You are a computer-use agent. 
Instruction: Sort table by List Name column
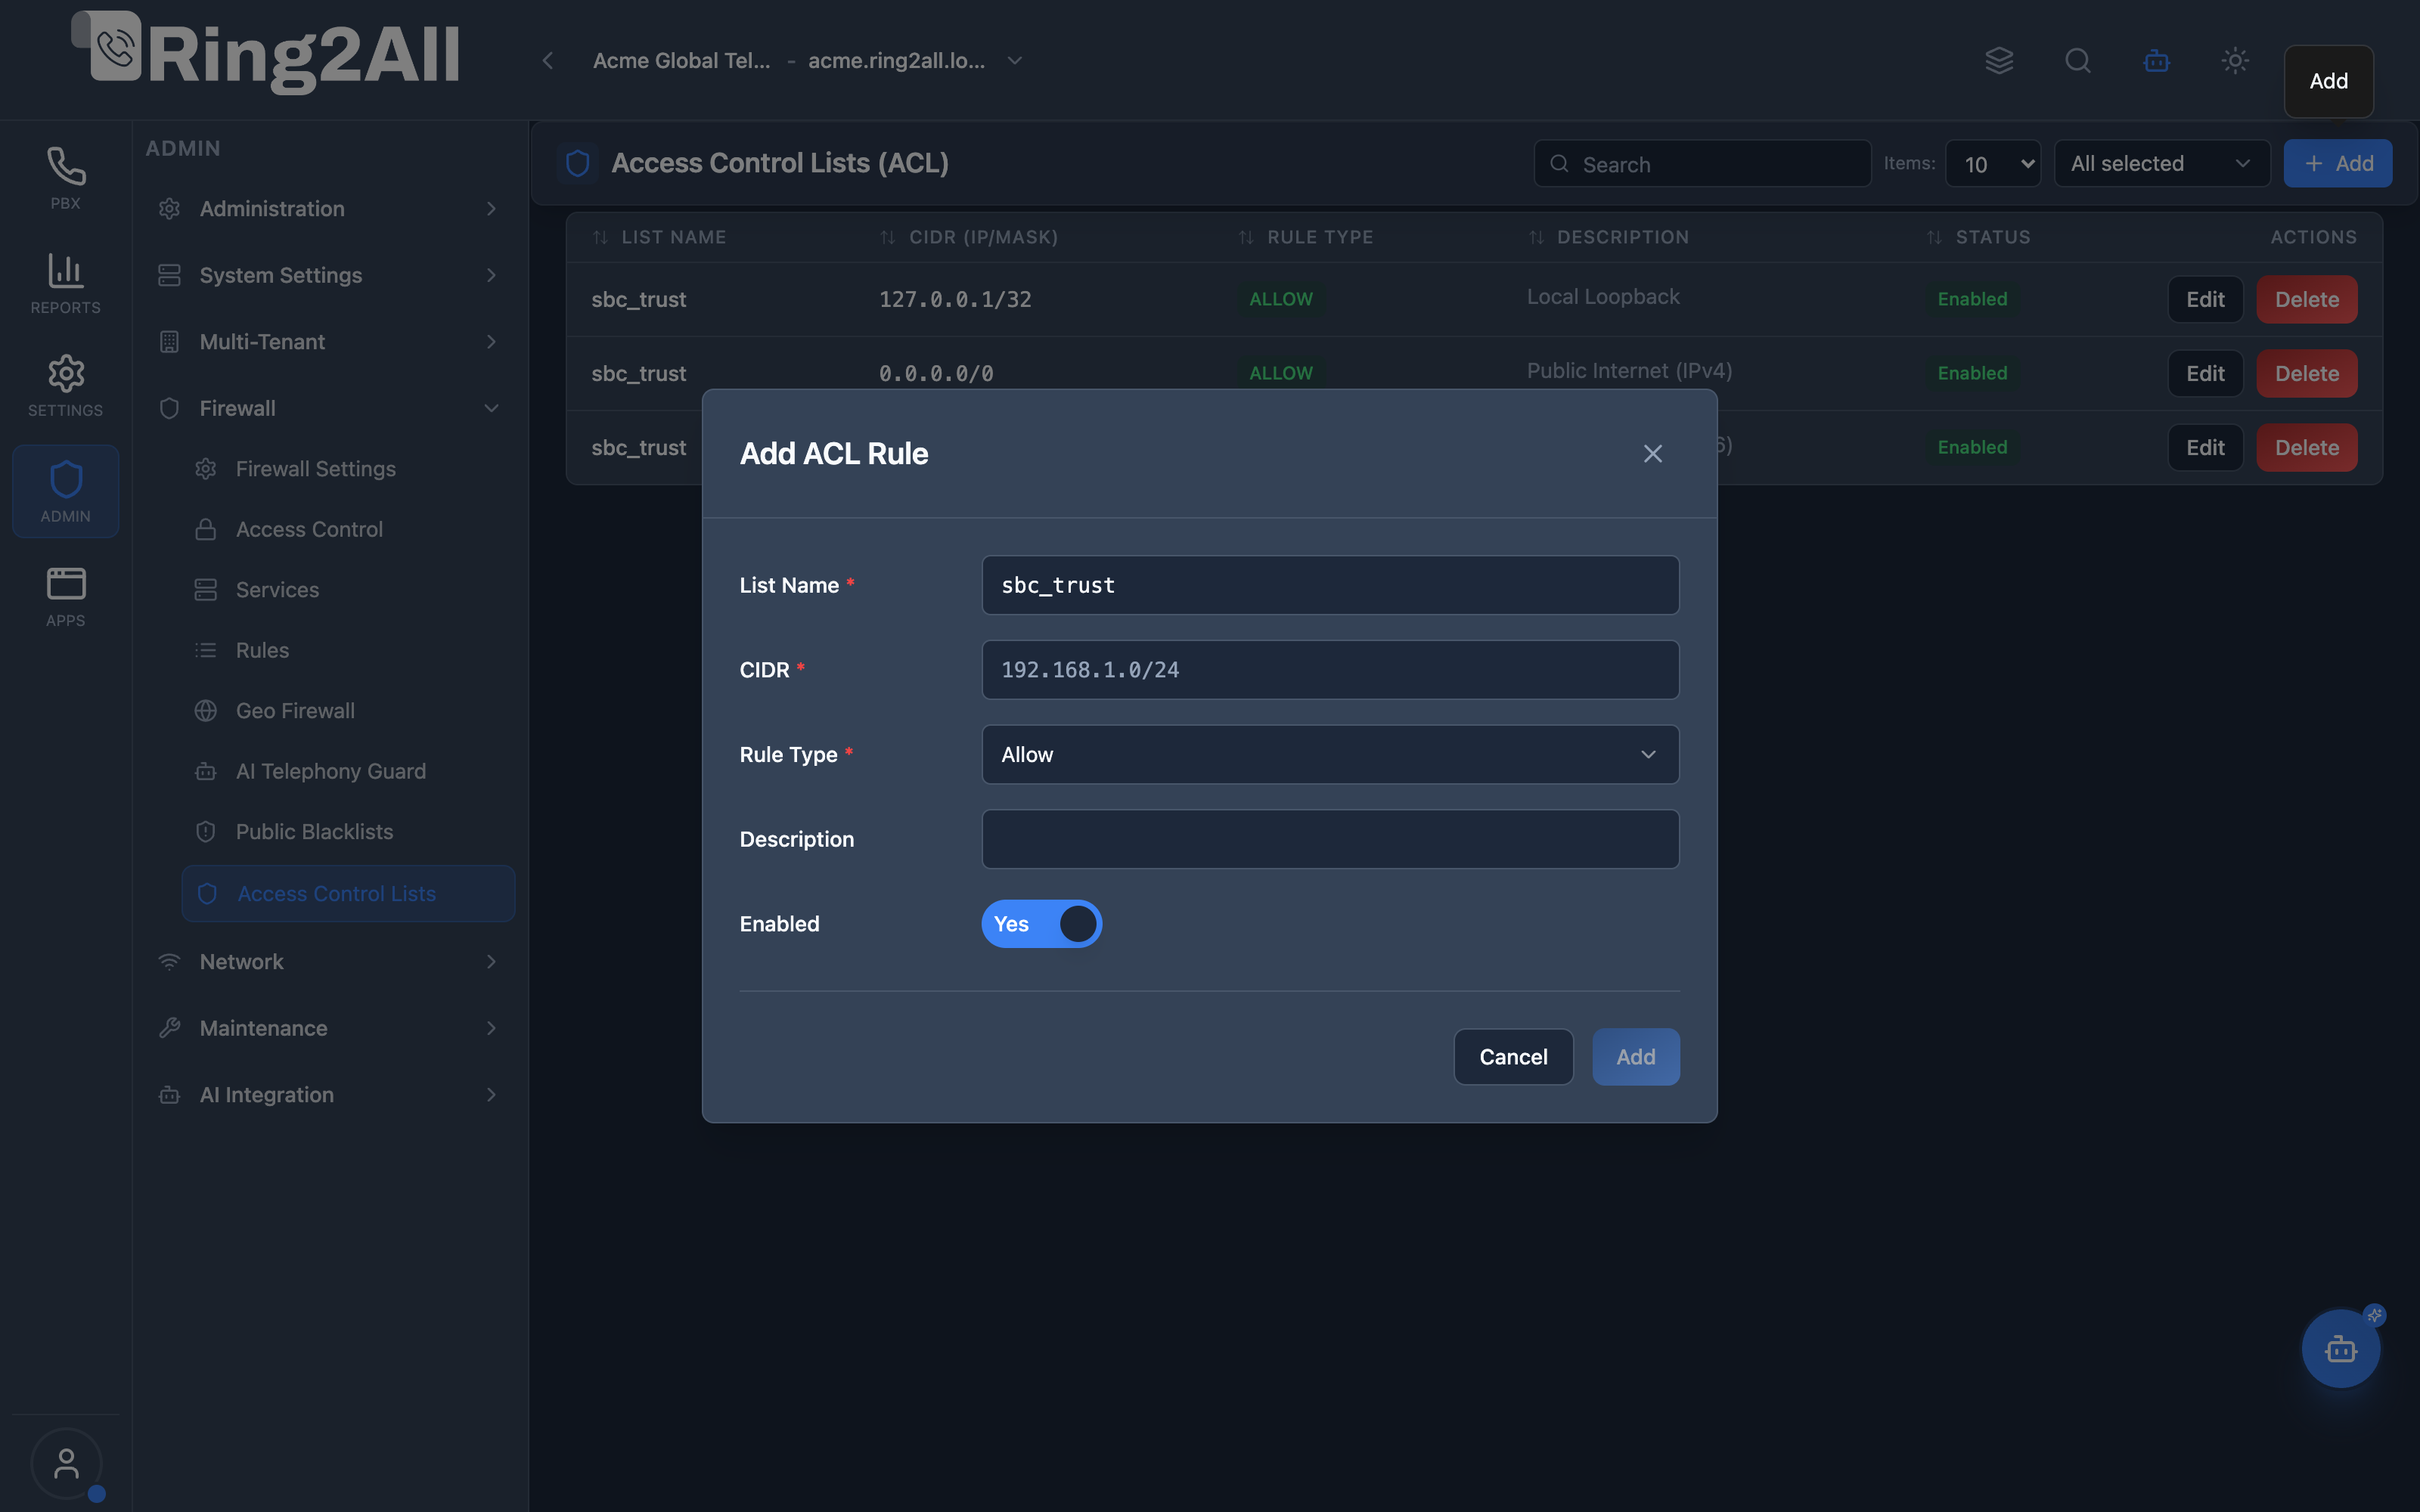(660, 237)
